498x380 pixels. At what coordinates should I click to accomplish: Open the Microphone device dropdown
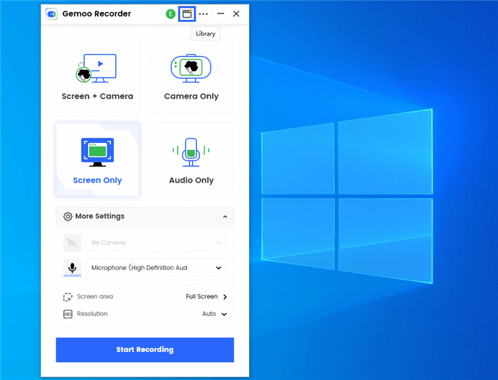click(156, 268)
